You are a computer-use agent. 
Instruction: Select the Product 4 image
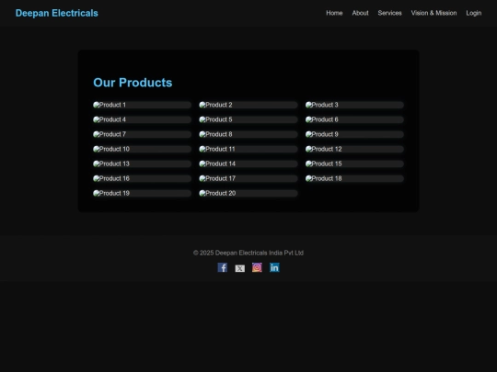(x=143, y=119)
